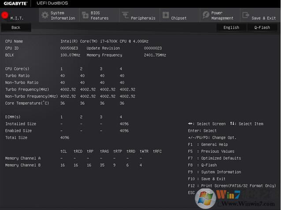Launch Q-Flash utility button
Screen dimensions: 282x210
pos(262,27)
